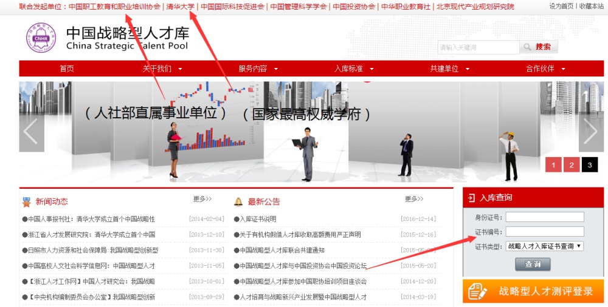Screen dimensions: 608x307
Task: Click the 身份证号 input field
Action: (x=545, y=217)
